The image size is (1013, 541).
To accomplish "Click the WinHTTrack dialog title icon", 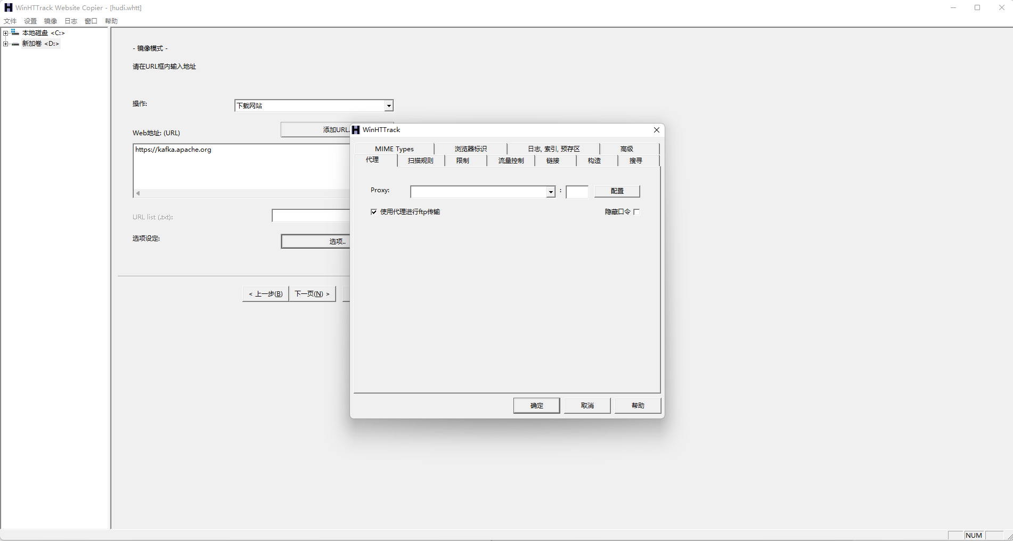I will (356, 130).
